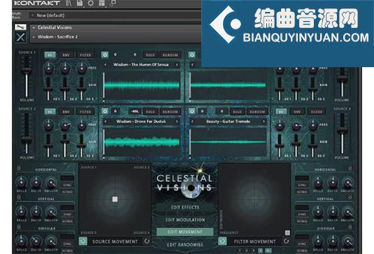Select Source 2 ENV tab
This screenshot has width=374, height=254.
tap(66, 112)
